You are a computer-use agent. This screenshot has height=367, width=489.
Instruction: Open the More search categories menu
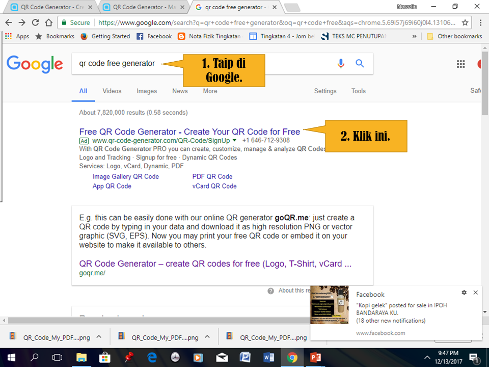210,91
